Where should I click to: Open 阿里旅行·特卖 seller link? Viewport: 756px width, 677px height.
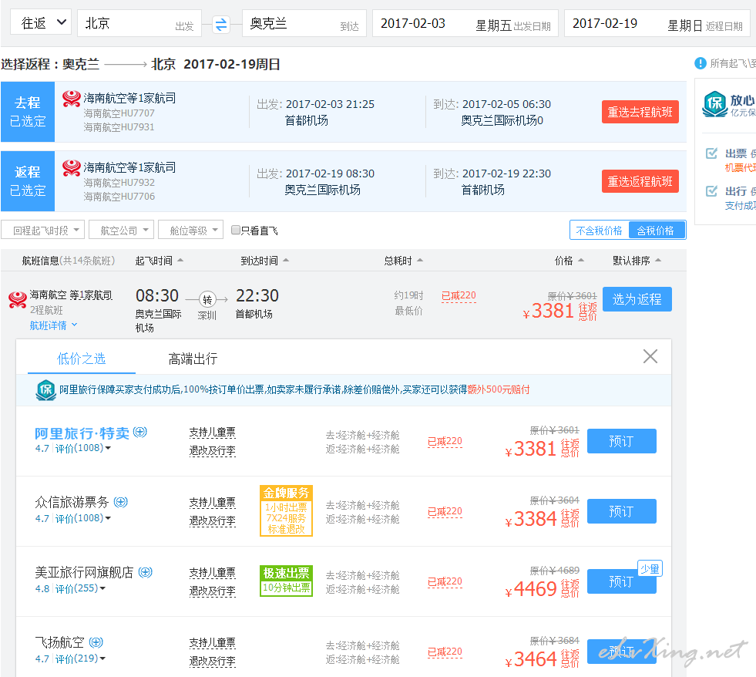click(82, 433)
